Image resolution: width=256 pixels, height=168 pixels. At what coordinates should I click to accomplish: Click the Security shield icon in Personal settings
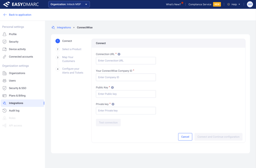point(5,42)
